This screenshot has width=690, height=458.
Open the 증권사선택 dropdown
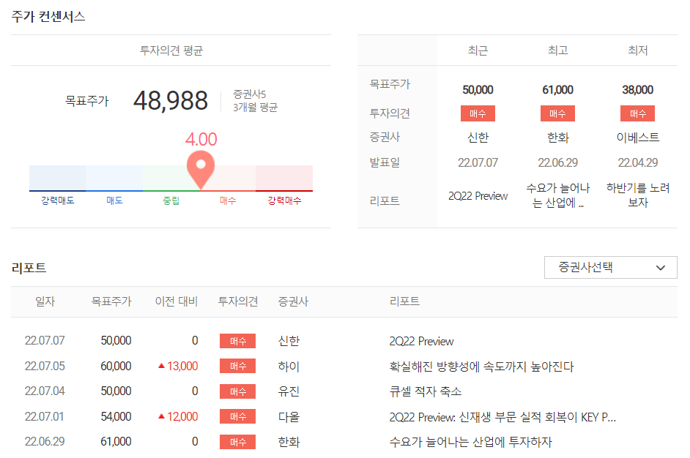pyautogui.click(x=610, y=267)
